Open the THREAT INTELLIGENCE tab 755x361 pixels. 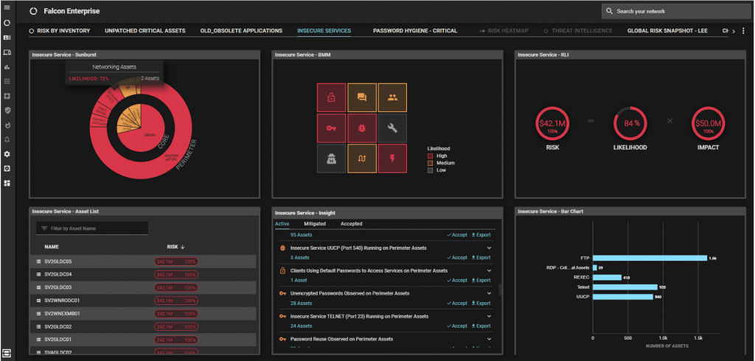click(578, 31)
